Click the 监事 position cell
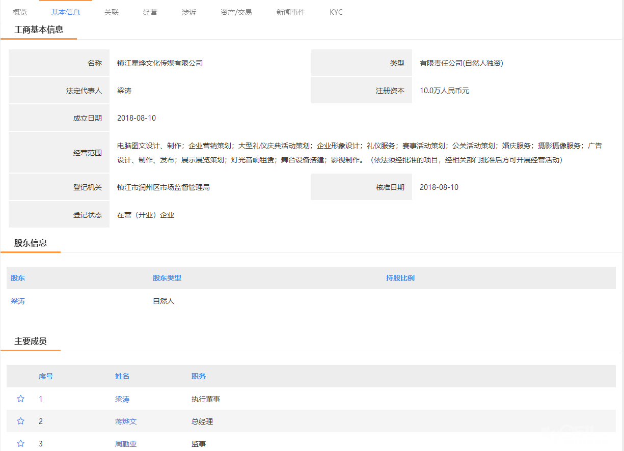 click(x=199, y=444)
